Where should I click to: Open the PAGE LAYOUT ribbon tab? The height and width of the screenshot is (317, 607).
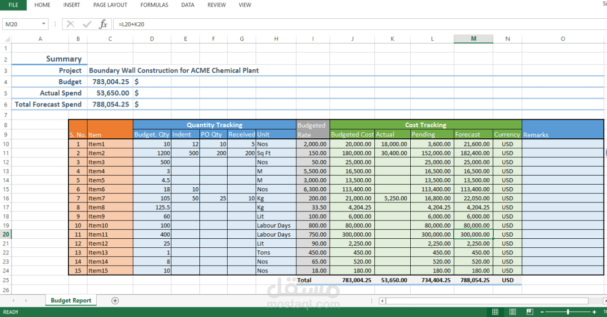click(x=110, y=5)
